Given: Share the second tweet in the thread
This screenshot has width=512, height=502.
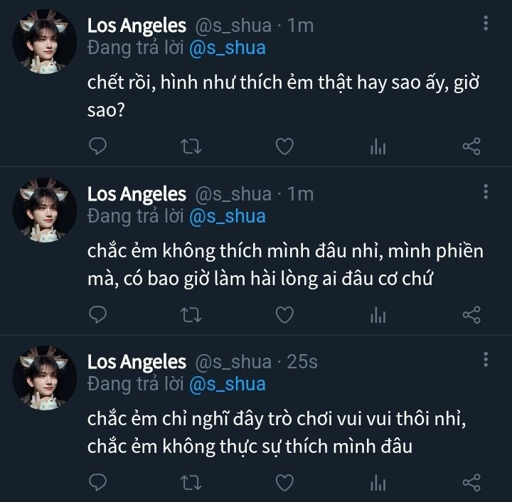Looking at the screenshot, I should (471, 314).
